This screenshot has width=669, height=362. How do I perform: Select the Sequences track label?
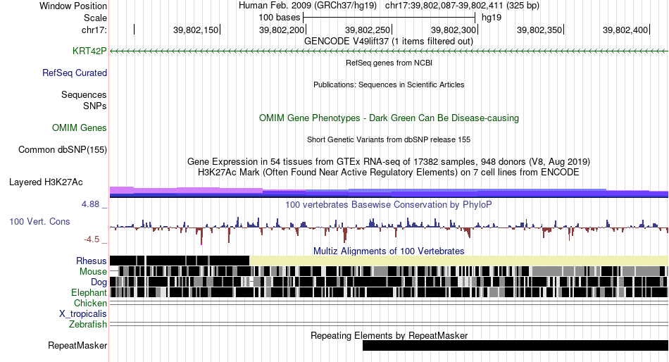tap(84, 95)
